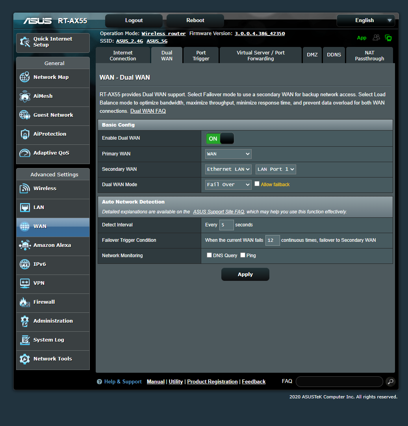Click the ASUS_5G SSID link

pos(157,41)
